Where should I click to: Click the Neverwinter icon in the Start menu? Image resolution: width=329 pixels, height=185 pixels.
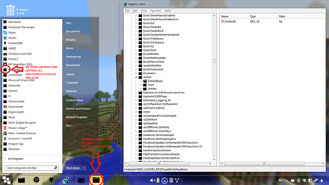pos(5,107)
